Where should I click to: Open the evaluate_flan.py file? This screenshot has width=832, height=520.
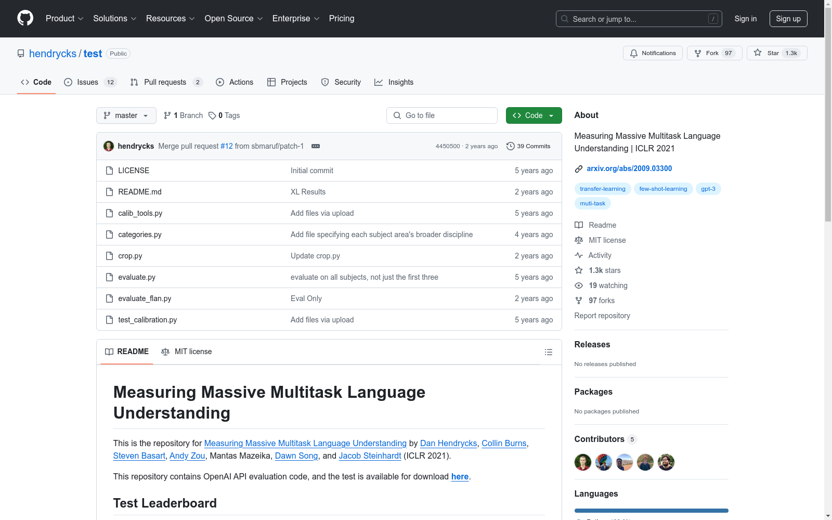click(x=145, y=298)
